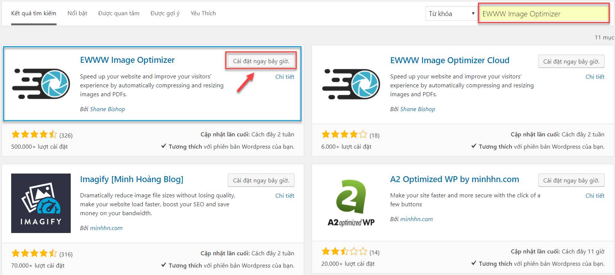Install A2 Optimized WP now
Screen dimensions: 615x275
[x=571, y=180]
